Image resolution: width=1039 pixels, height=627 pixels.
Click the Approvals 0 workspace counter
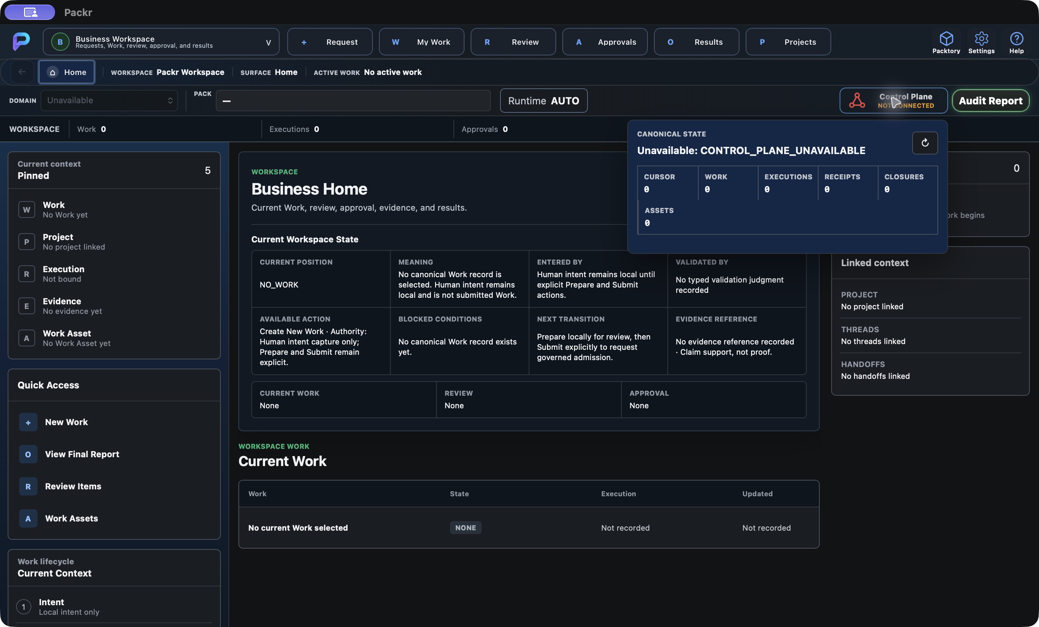pyautogui.click(x=484, y=129)
